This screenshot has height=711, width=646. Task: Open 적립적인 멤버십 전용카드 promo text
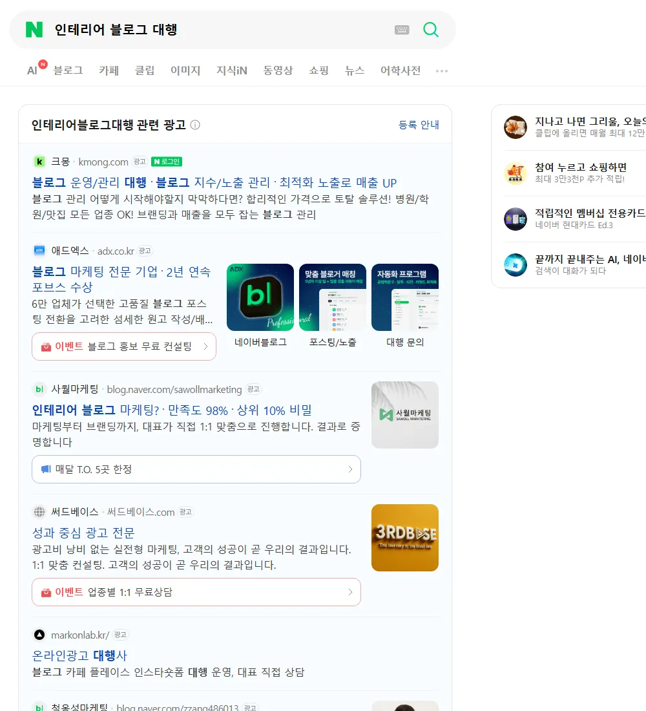pos(590,213)
